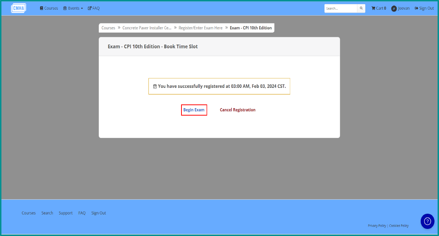Viewport: 439px width, 236px height.
Task: Click the CMHA logo
Action: 19,8
